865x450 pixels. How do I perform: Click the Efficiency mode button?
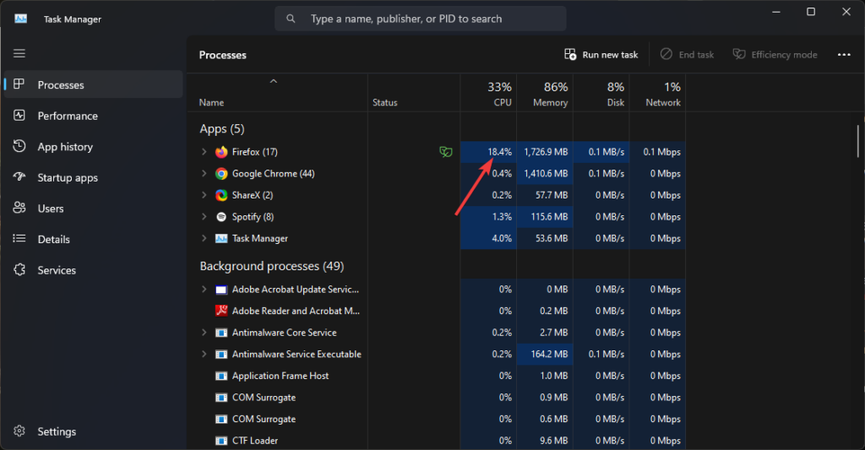point(775,55)
